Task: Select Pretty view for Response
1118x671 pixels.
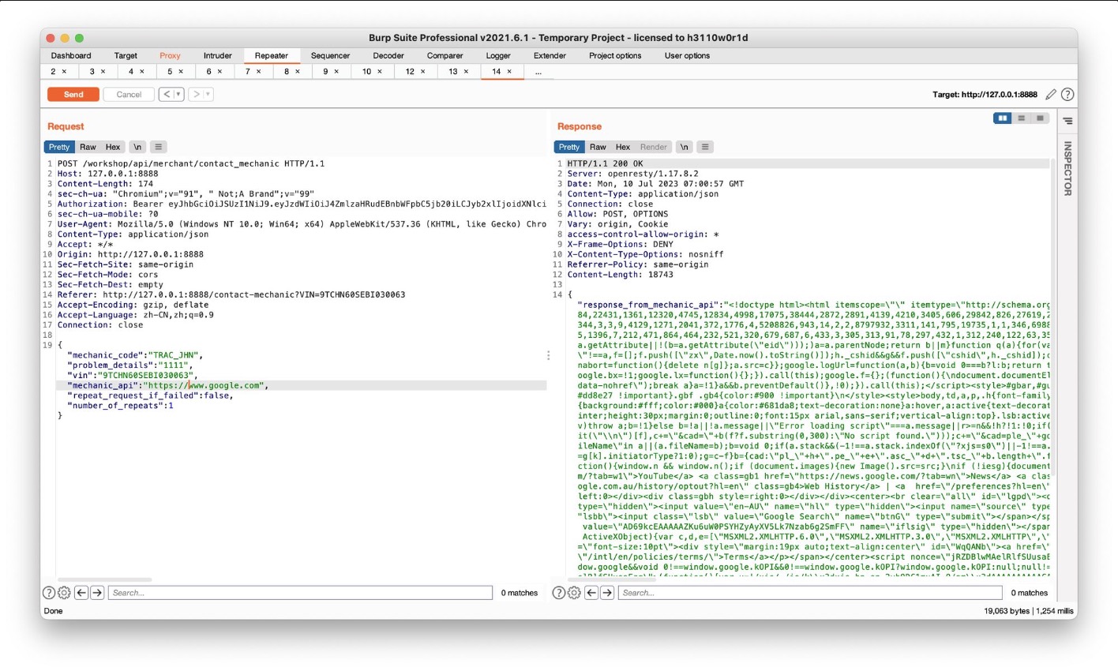Action: [x=569, y=147]
